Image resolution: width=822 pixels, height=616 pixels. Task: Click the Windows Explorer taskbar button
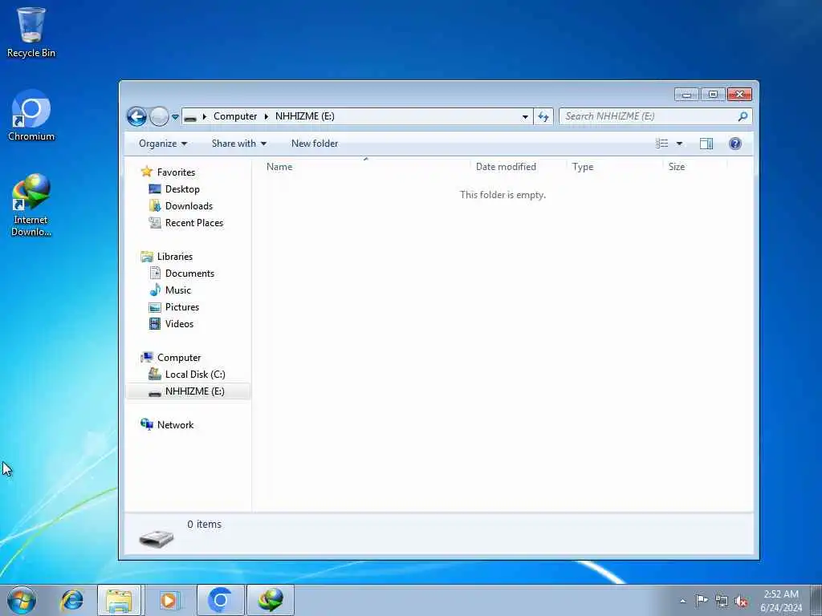[119, 600]
